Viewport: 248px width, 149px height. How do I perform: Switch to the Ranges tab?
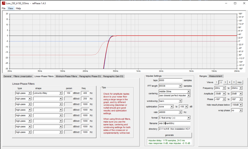click(203, 76)
